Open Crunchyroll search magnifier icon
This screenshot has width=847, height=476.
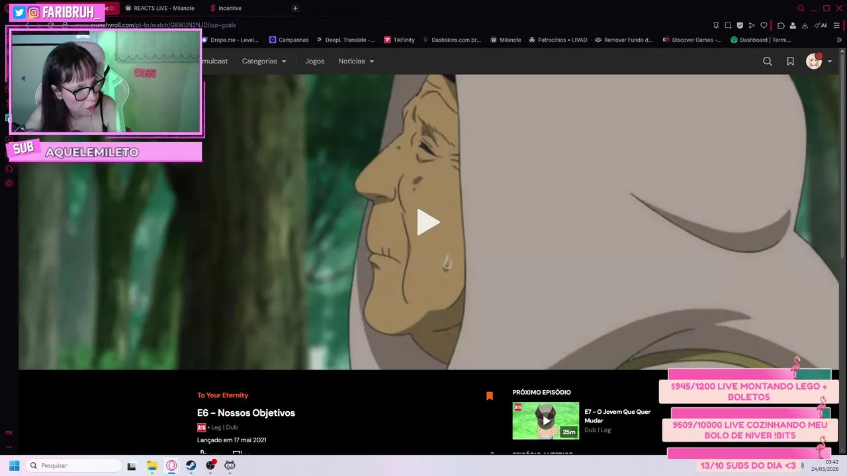[x=768, y=61]
